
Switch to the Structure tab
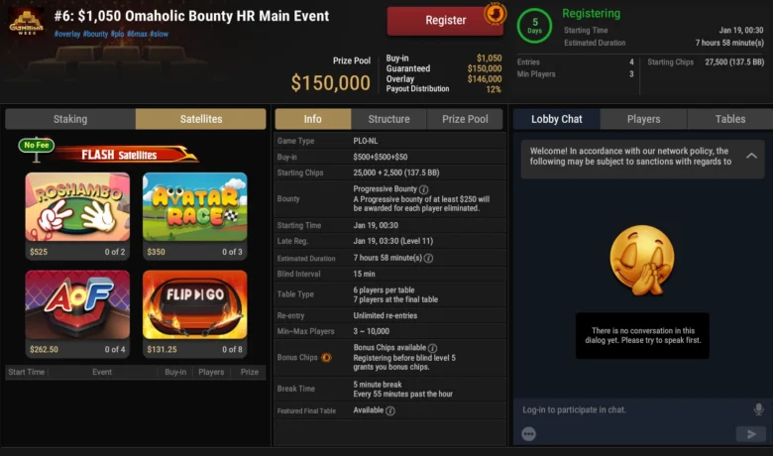pyautogui.click(x=388, y=119)
